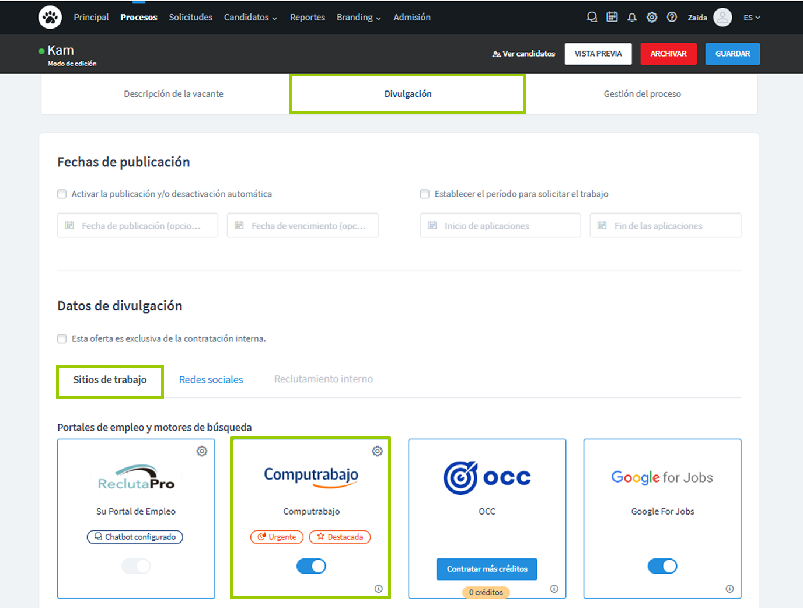Disable the Computrabajo publishing toggle
Screen dimensions: 803x608
click(312, 566)
